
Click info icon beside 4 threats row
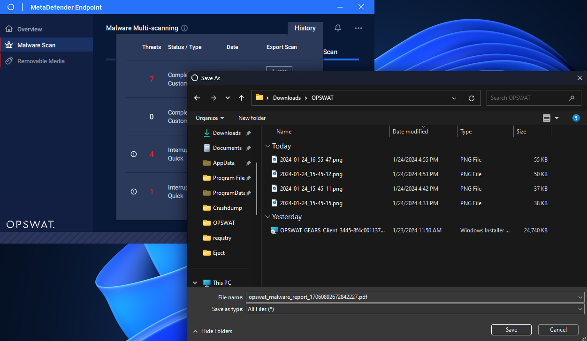coord(134,154)
